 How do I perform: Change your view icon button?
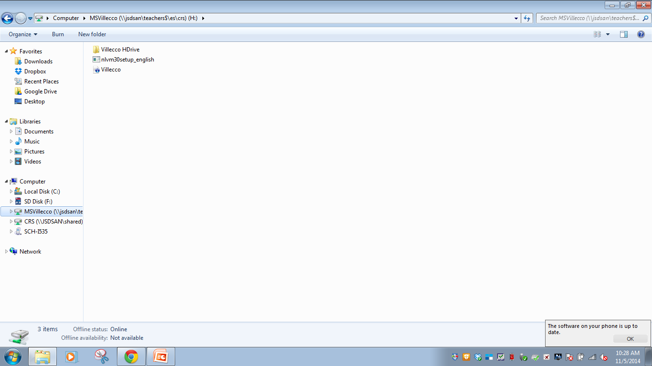tap(597, 34)
